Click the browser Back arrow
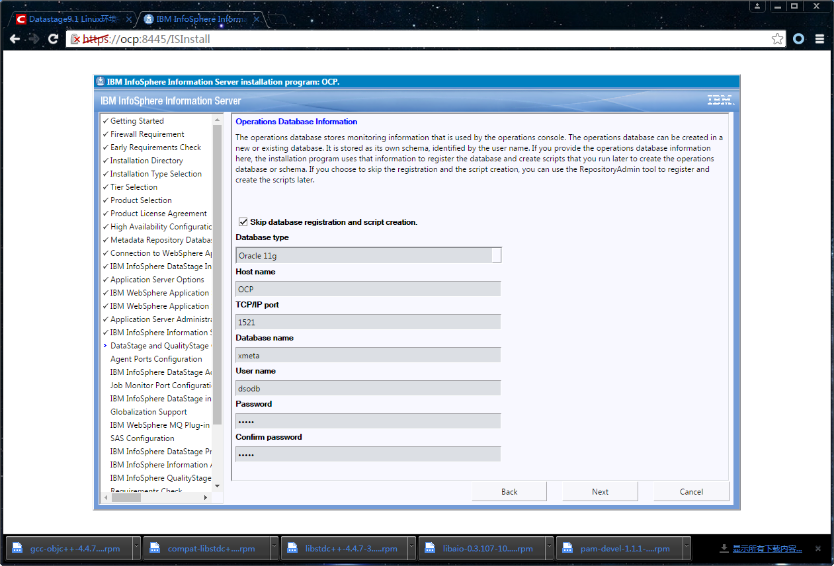The image size is (834, 566). pyautogui.click(x=15, y=39)
